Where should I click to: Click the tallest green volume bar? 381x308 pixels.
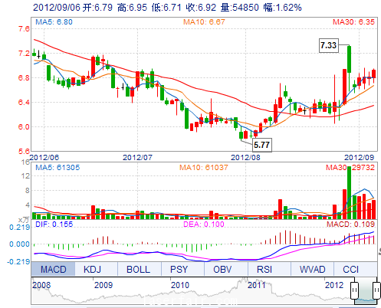pyautogui.click(x=349, y=192)
